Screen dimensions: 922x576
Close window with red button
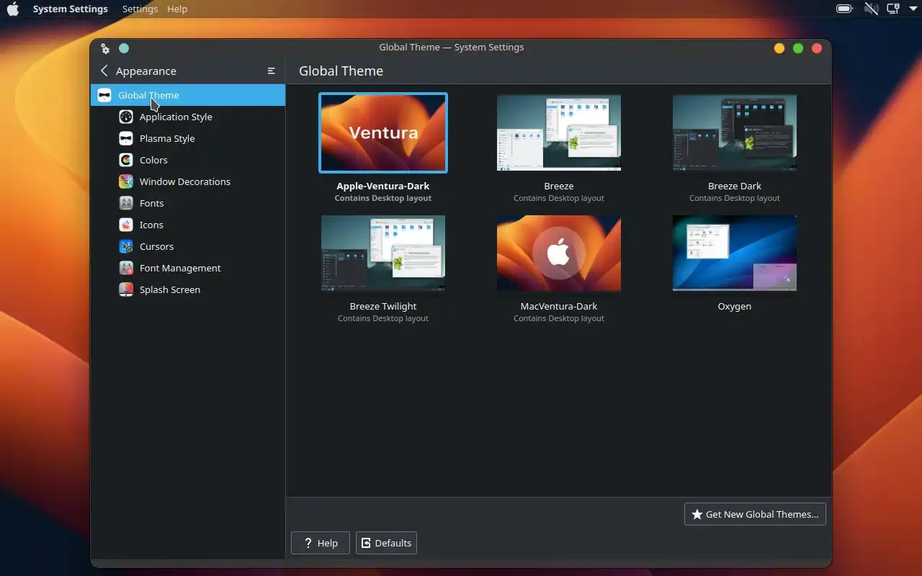coord(817,48)
